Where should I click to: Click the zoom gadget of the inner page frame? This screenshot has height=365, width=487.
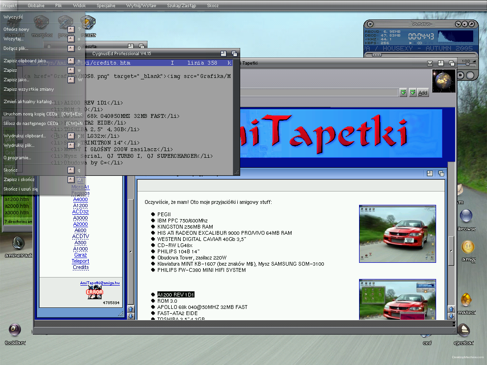430,173
